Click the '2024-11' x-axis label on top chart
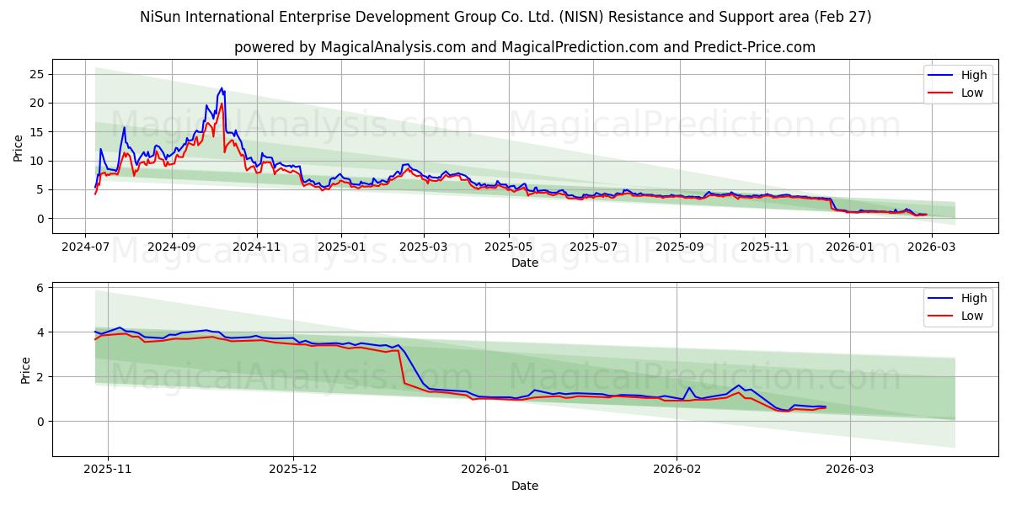Screen dimensions: 1011x505 [256, 247]
